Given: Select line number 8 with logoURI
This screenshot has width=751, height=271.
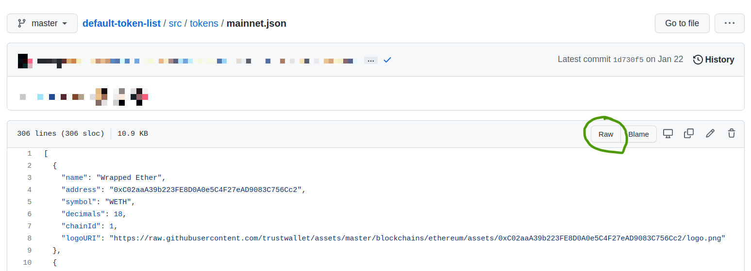Looking at the screenshot, I should click(29, 238).
